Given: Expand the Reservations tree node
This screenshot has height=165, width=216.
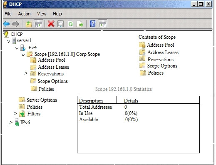Looking at the screenshot, I should click(26, 73).
